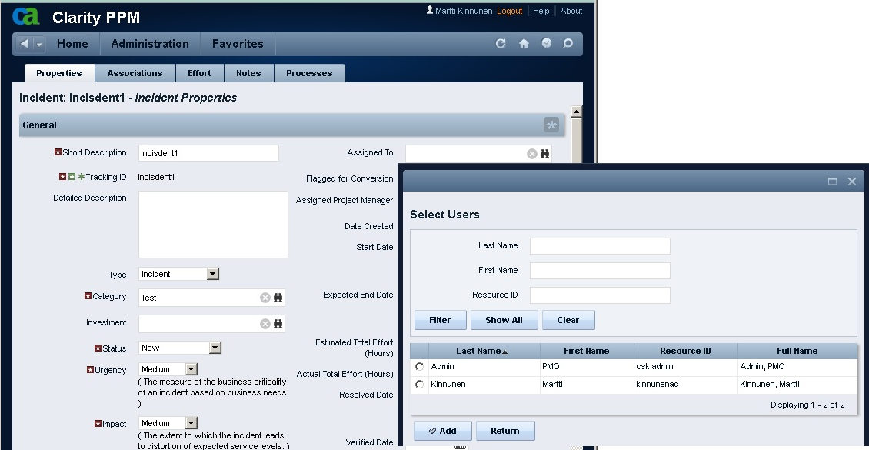Click the Show All button
This screenshot has width=869, height=450.
point(504,320)
